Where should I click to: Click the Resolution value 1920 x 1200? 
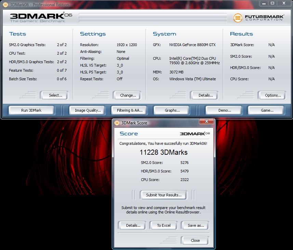(127, 45)
